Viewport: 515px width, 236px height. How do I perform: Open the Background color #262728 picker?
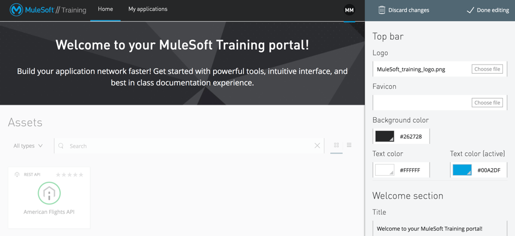click(x=384, y=136)
